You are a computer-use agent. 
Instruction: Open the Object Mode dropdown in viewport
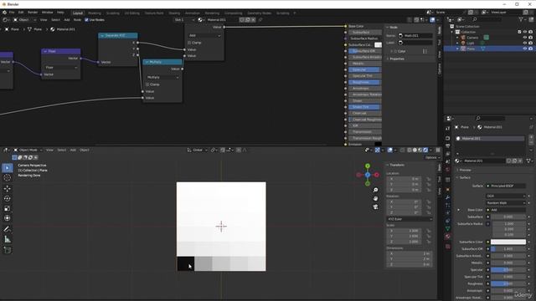pos(28,150)
